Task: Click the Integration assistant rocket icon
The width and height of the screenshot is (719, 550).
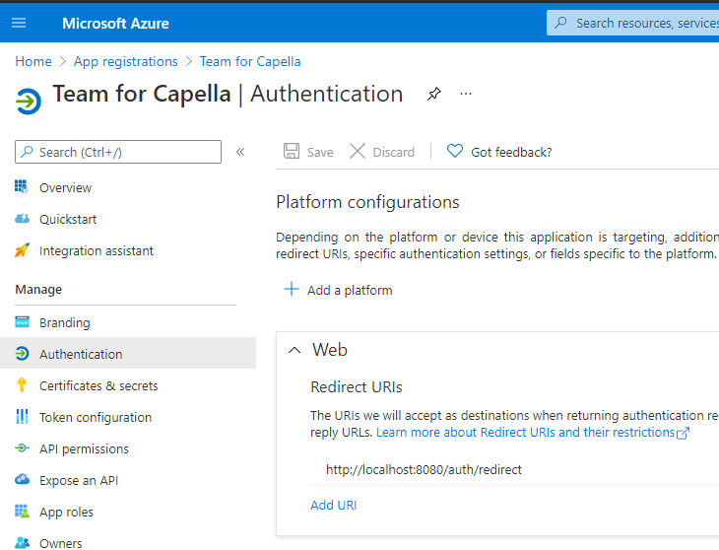Action: (x=22, y=250)
